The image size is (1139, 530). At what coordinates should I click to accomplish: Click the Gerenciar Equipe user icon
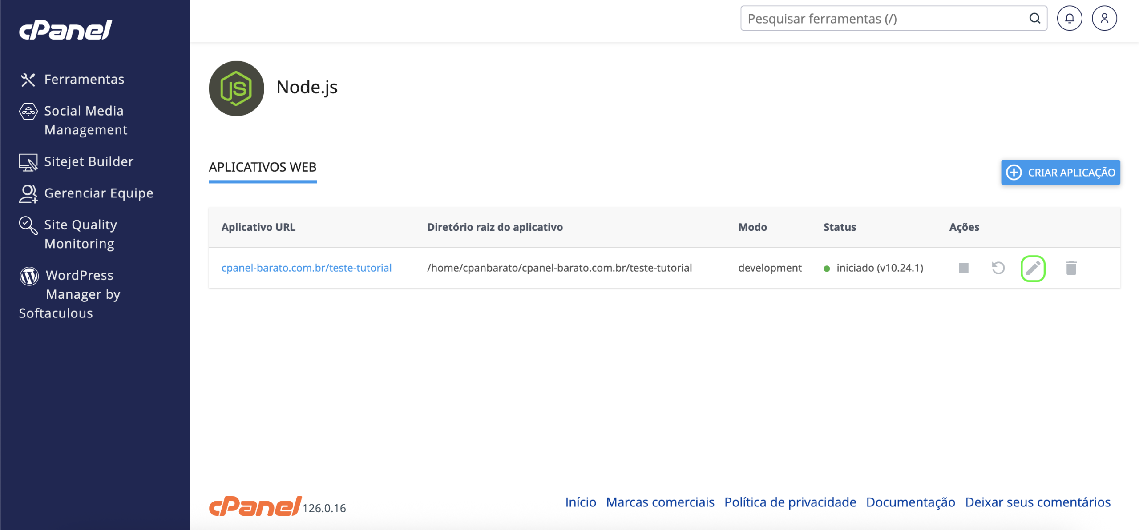28,194
